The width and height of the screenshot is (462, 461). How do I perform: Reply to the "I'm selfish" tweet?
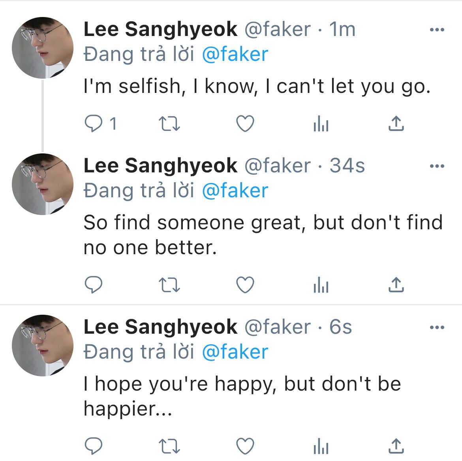pos(94,123)
